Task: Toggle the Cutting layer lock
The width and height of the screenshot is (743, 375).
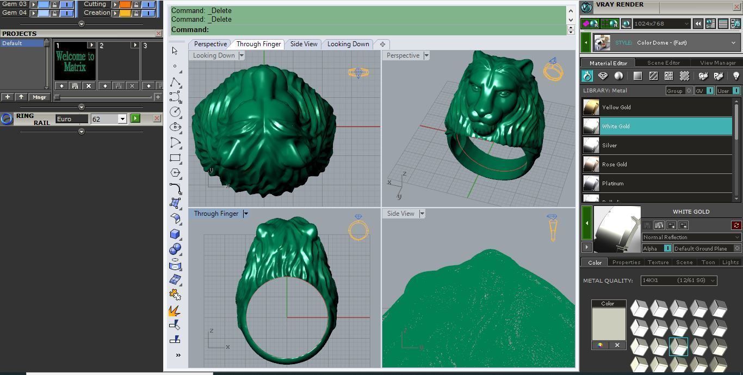Action: pos(137,4)
